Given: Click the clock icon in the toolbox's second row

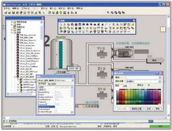Looking at the screenshot, I should point(65,28).
